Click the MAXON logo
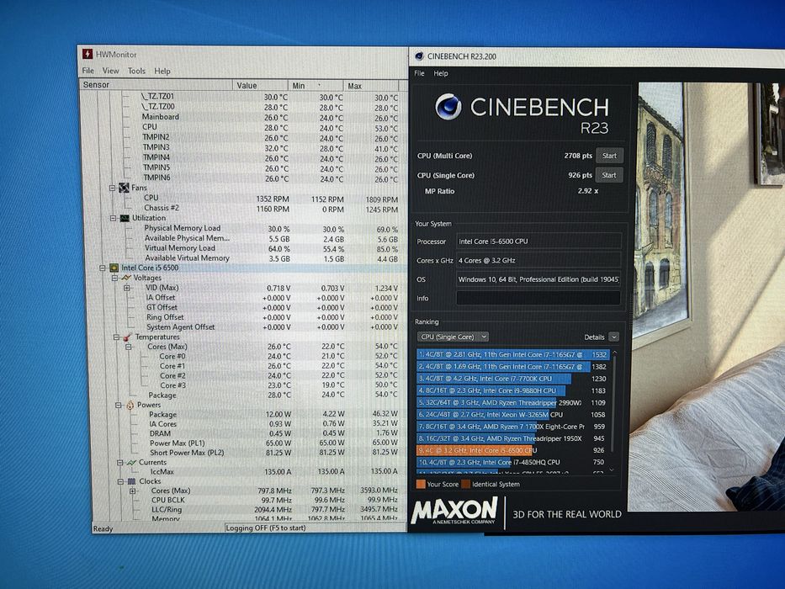 pyautogui.click(x=454, y=511)
